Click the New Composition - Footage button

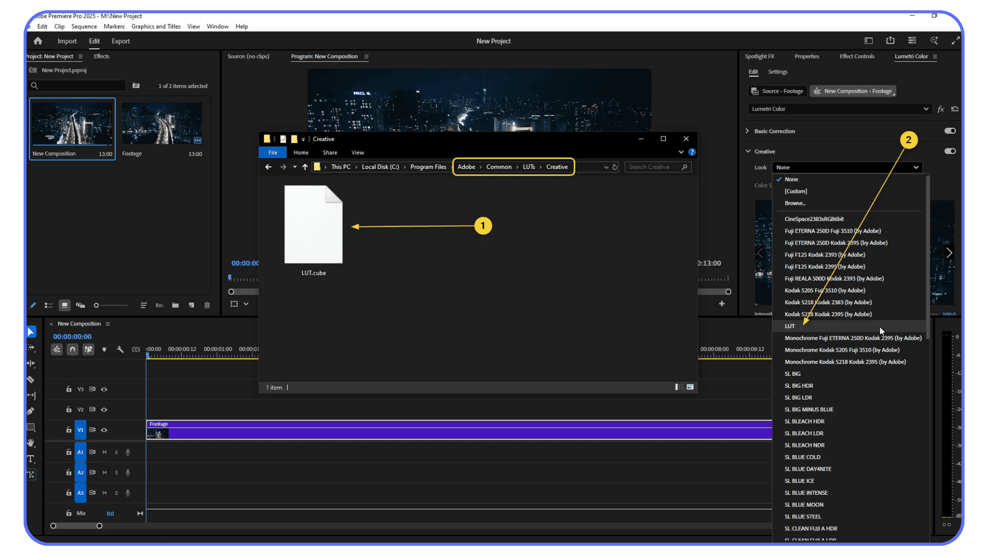[853, 91]
